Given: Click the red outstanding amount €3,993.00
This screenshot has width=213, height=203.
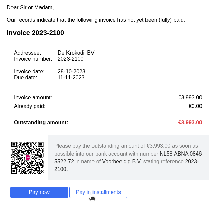Looking at the screenshot, I should [x=190, y=122].
